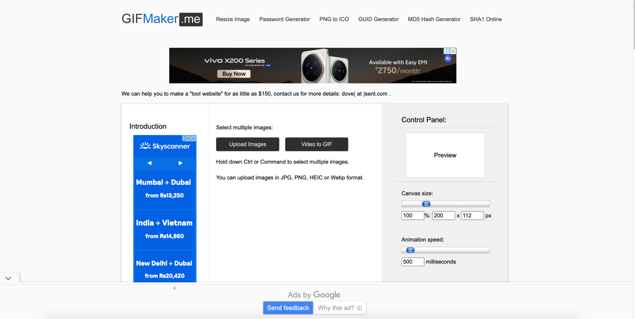Click the Introduction heading
The width and height of the screenshot is (635, 319).
point(148,127)
